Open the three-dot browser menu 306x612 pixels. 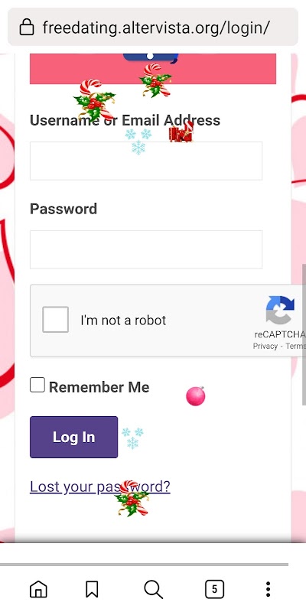pyautogui.click(x=269, y=589)
